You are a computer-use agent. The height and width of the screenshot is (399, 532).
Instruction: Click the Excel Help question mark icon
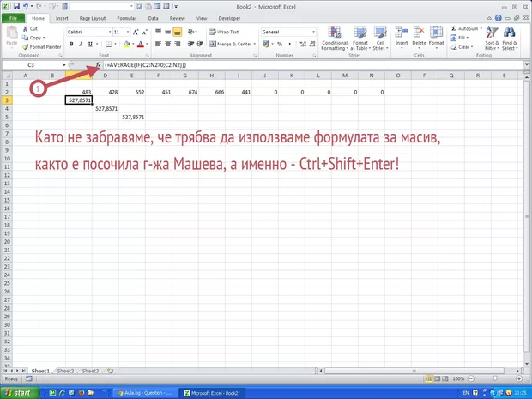tap(498, 18)
